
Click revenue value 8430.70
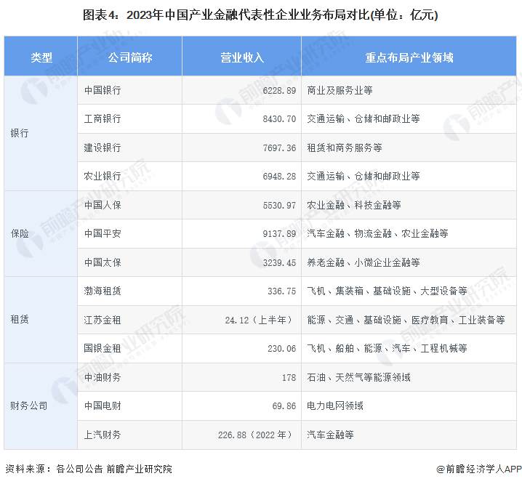coord(279,119)
